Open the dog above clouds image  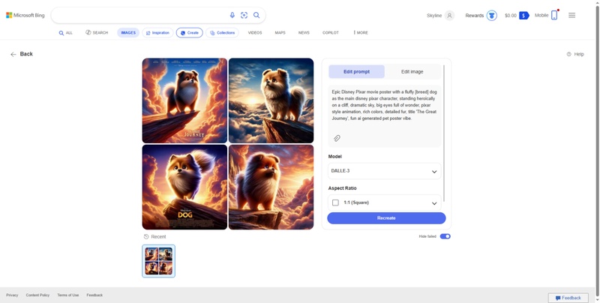[271, 100]
